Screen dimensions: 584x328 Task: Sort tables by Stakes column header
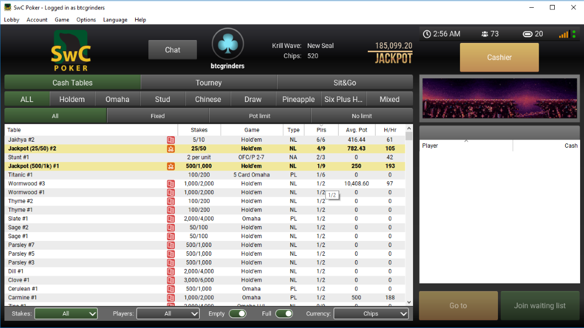click(199, 130)
